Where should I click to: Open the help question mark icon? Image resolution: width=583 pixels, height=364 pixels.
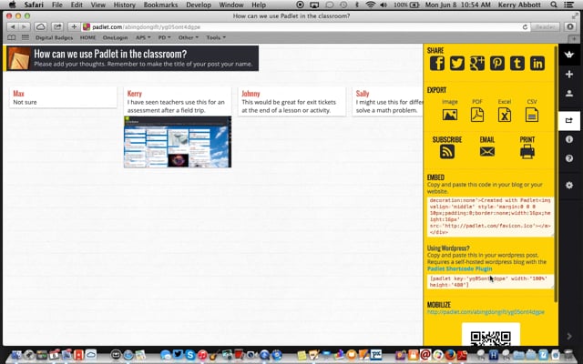pos(569,158)
